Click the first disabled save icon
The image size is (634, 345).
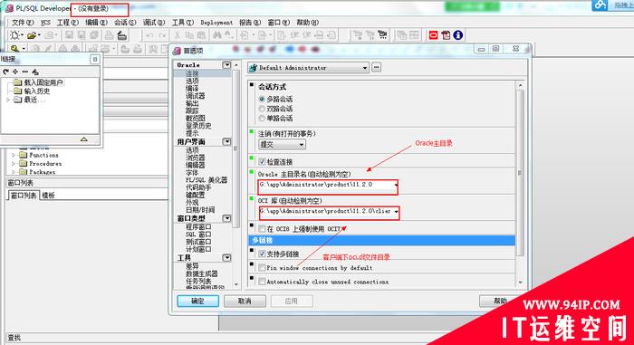pyautogui.click(x=69, y=35)
